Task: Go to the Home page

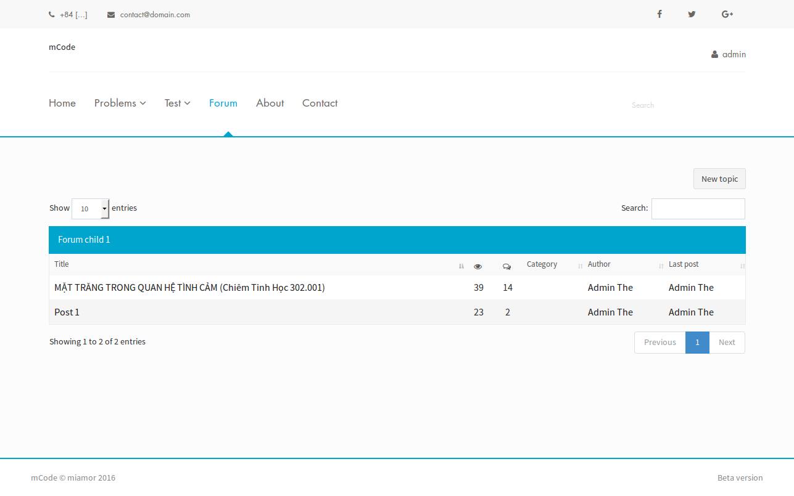Action: pos(62,103)
